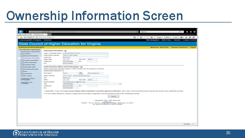Image resolution: width=245 pixels, height=138 pixels.
Task: Click the browser forward arrow
Action: pyautogui.click(x=26, y=32)
